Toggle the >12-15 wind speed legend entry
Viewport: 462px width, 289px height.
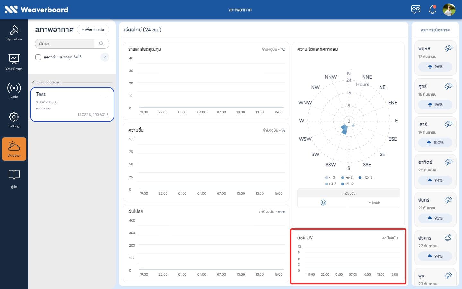365,178
